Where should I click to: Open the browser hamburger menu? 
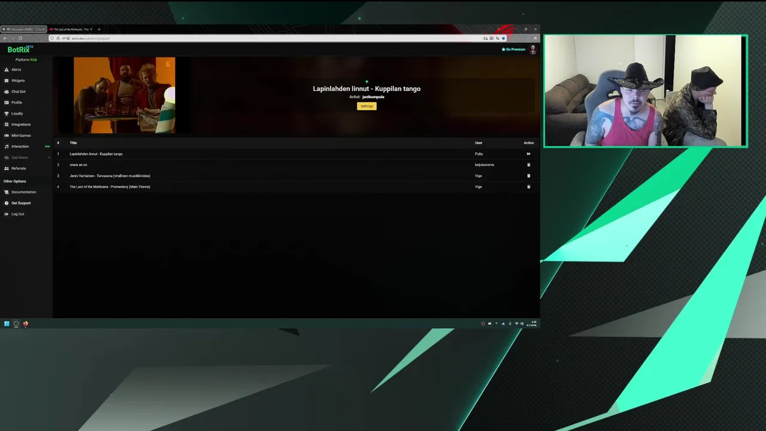click(x=535, y=38)
